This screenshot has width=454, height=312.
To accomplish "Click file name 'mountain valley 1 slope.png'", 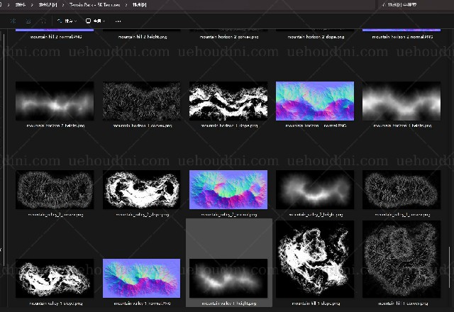I will click(x=56, y=303).
